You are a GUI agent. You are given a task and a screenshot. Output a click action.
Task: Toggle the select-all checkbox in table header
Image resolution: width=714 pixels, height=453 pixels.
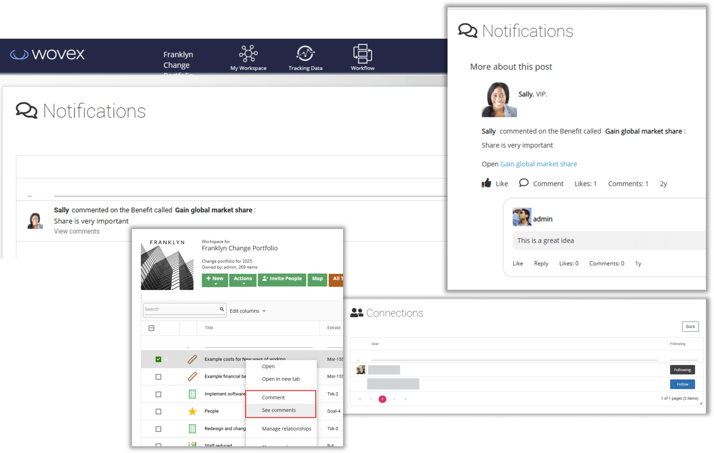coord(151,328)
